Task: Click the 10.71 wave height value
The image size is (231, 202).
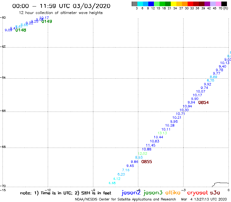Action: point(180,114)
